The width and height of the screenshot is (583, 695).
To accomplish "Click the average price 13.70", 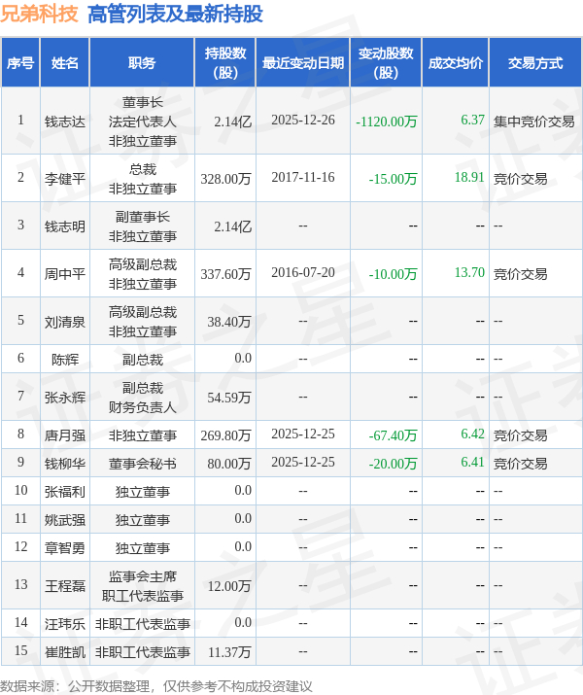I will click(x=469, y=272).
